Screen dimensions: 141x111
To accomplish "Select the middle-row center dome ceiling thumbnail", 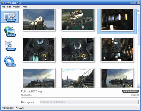I will point(78,50).
